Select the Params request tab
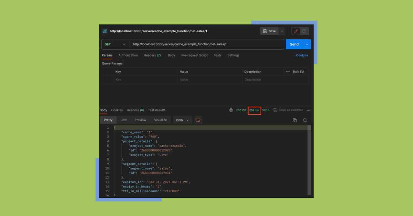This screenshot has height=216, width=413. pyautogui.click(x=107, y=55)
